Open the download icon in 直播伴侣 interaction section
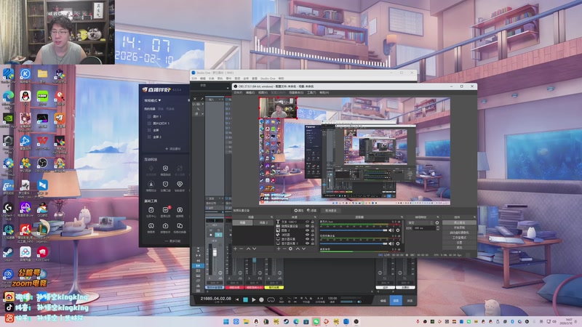Image resolution: width=582 pixels, height=327 pixels. coord(151,185)
